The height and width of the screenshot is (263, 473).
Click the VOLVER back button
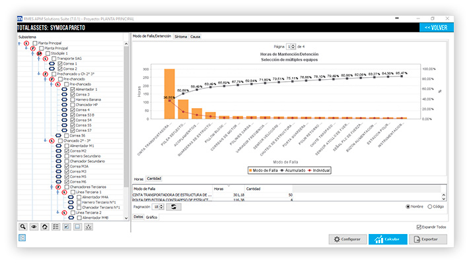pos(436,28)
